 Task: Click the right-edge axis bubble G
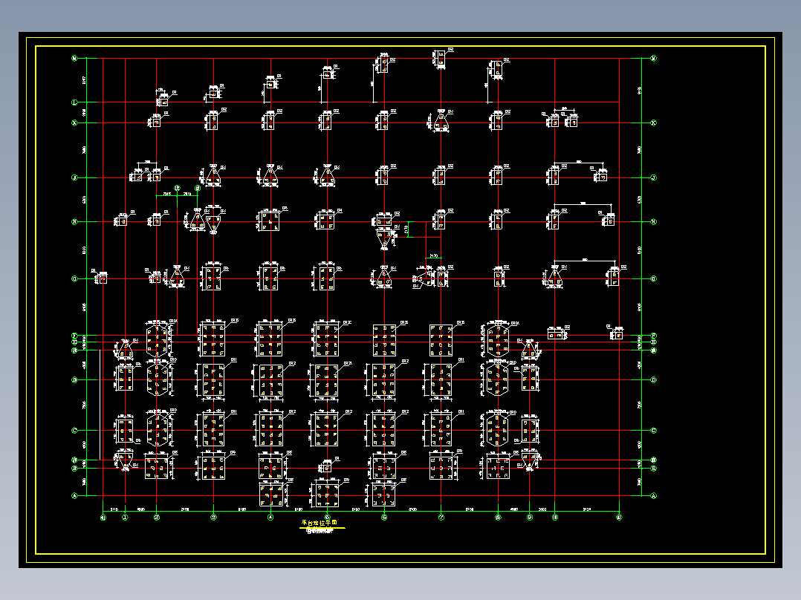tap(653, 278)
